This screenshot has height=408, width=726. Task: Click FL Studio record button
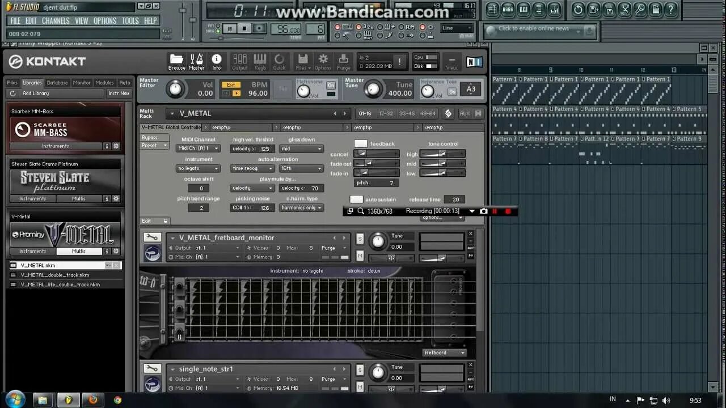tap(259, 28)
